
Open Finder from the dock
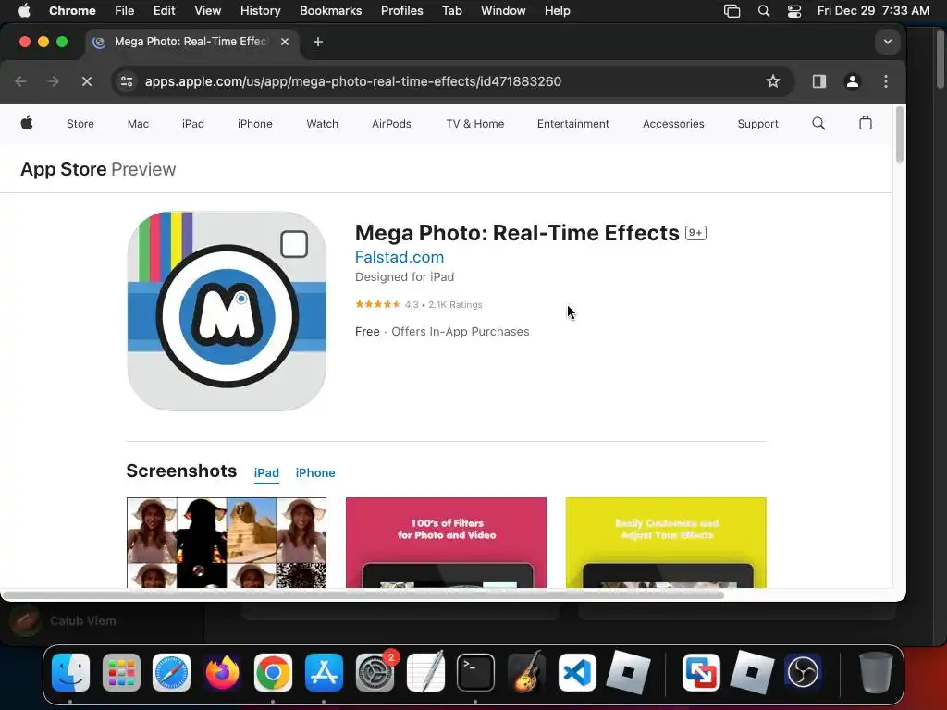(x=70, y=672)
